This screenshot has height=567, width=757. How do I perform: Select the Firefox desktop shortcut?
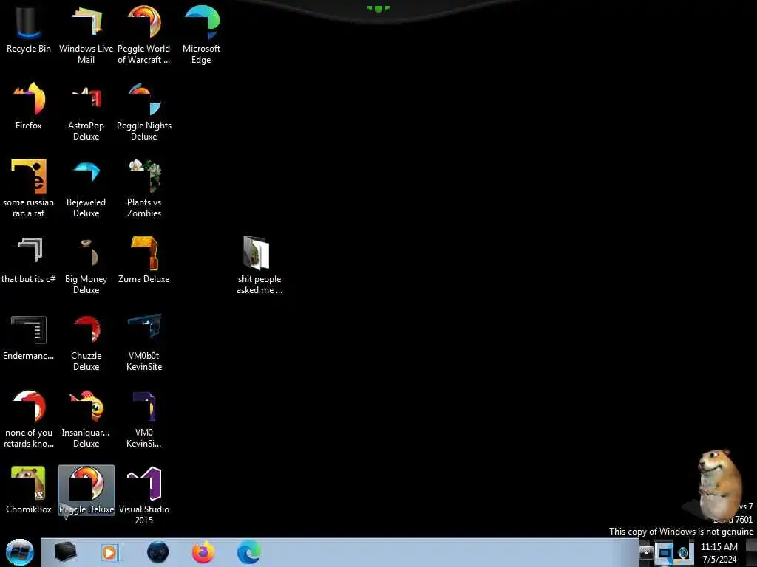tap(29, 106)
